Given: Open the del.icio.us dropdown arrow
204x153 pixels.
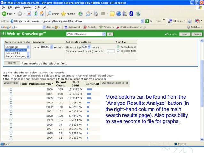Looking at the screenshot, I should point(184,21).
